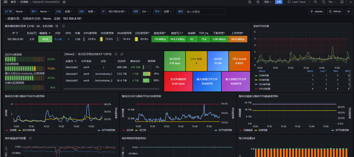Open the three-line links menu beside GitHub
Screen dimensions: 354x157
349,12
